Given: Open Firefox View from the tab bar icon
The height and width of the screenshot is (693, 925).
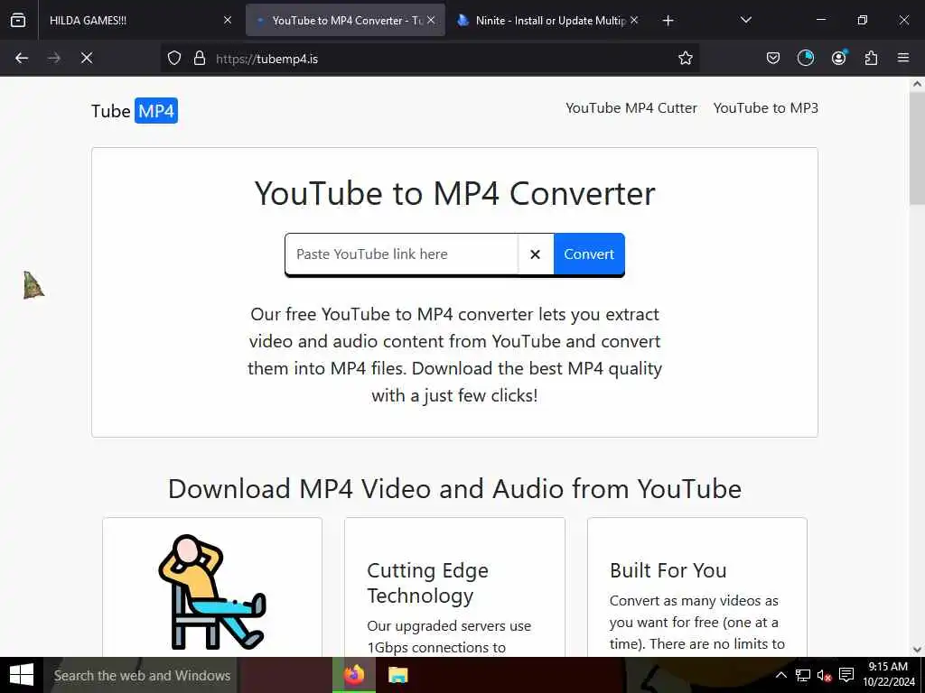Looking at the screenshot, I should tap(18, 21).
